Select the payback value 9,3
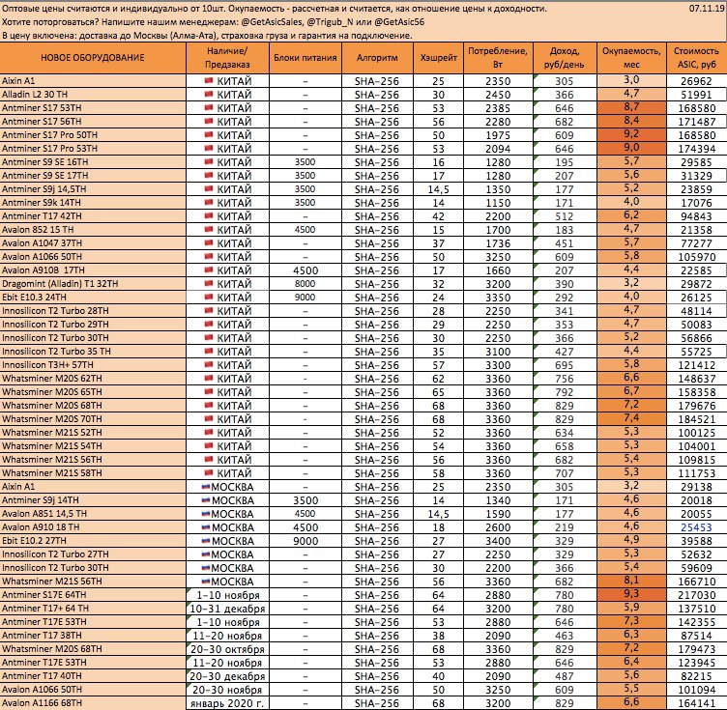This screenshot has width=727, height=710. pyautogui.click(x=631, y=593)
